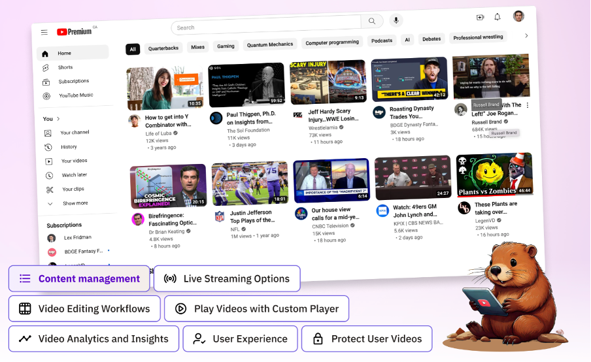591x362 pixels.
Task: Click the Life of Luba channel avatar
Action: [135, 121]
